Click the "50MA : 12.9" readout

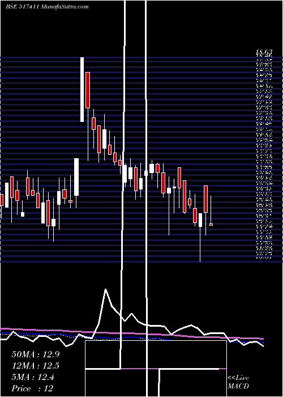(x=35, y=354)
